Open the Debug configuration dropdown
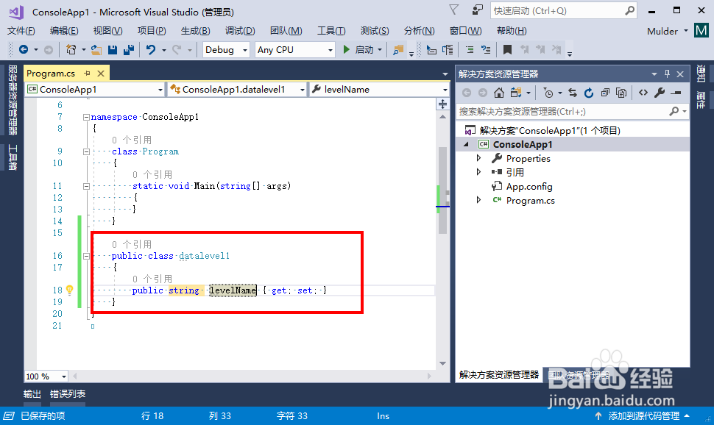The height and width of the screenshot is (425, 714). click(x=245, y=49)
